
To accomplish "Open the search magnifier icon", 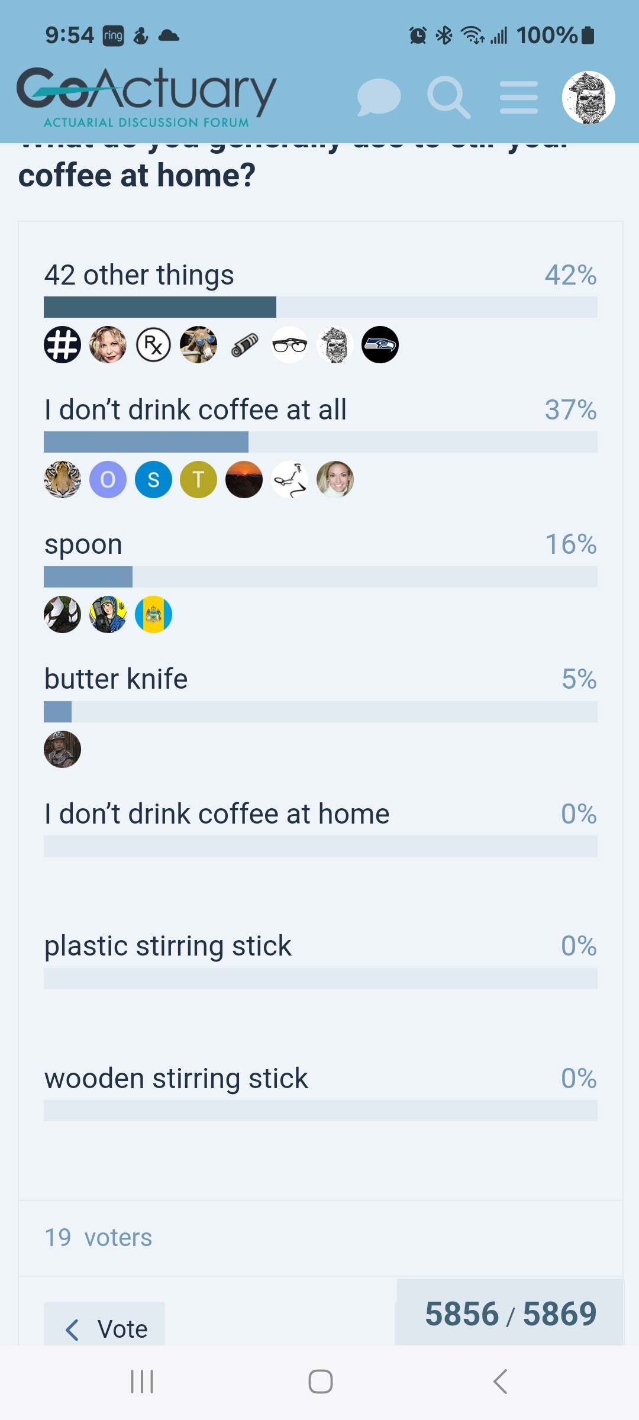I will 449,98.
